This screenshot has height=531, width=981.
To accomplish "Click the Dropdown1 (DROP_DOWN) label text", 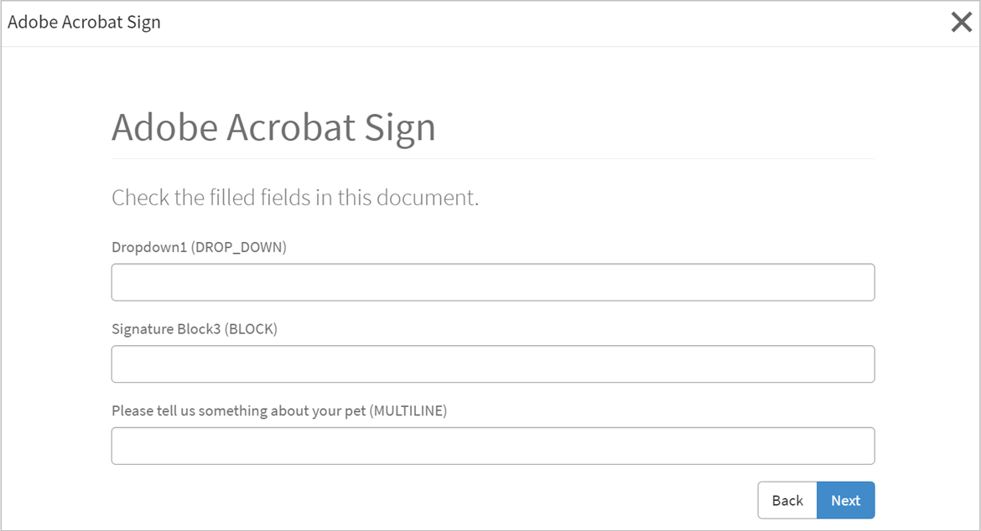I will [x=199, y=248].
